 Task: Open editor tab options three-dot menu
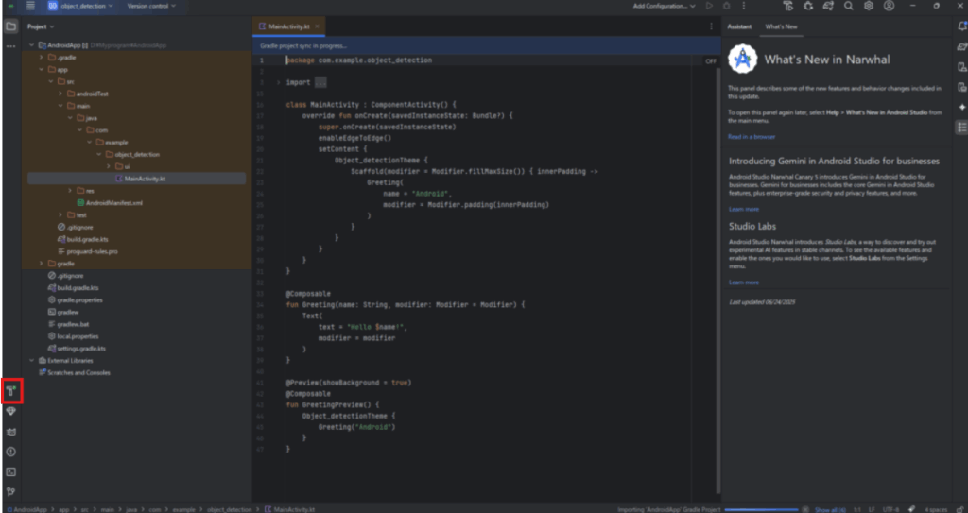[711, 26]
